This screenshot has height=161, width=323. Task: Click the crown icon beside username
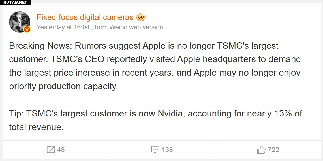(x=141, y=17)
